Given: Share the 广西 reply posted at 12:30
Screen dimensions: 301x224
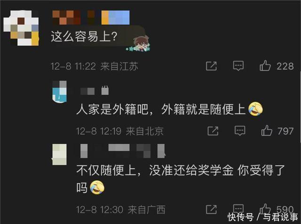Looking at the screenshot, I should coord(211,209).
